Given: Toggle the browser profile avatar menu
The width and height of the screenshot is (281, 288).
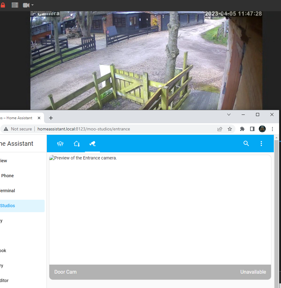Looking at the screenshot, I should tap(262, 129).
